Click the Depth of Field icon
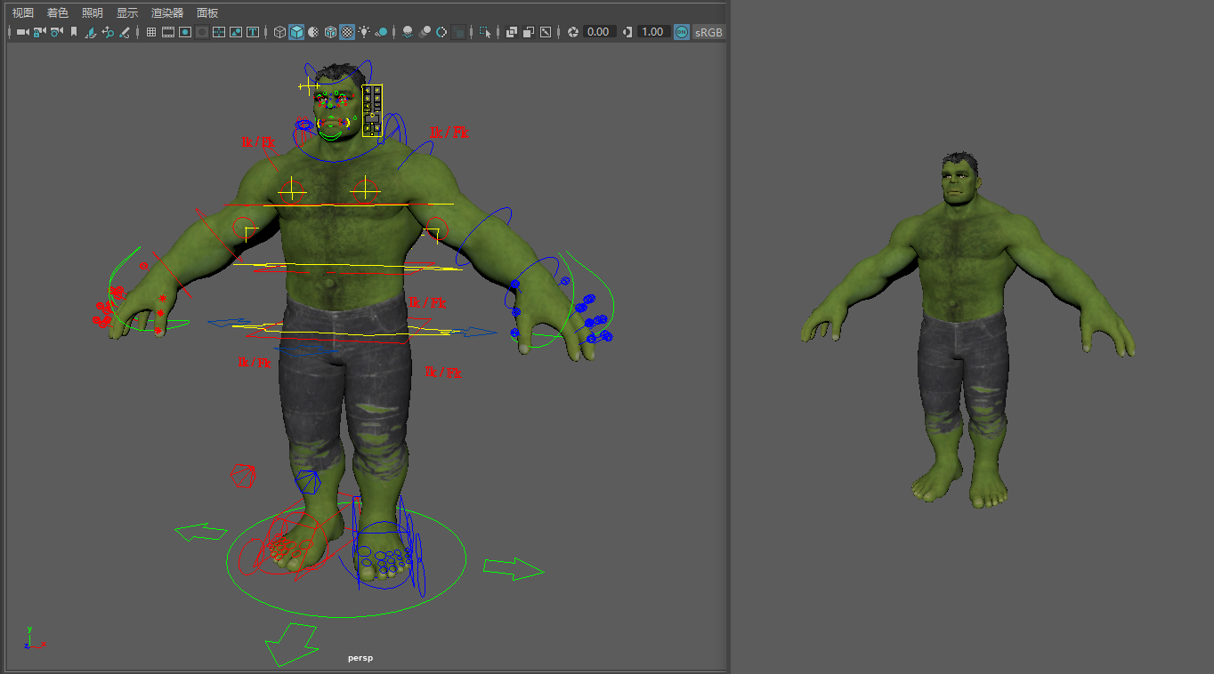The height and width of the screenshot is (674, 1214). point(458,32)
